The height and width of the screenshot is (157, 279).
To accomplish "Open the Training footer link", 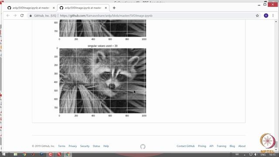I will tap(221, 146).
